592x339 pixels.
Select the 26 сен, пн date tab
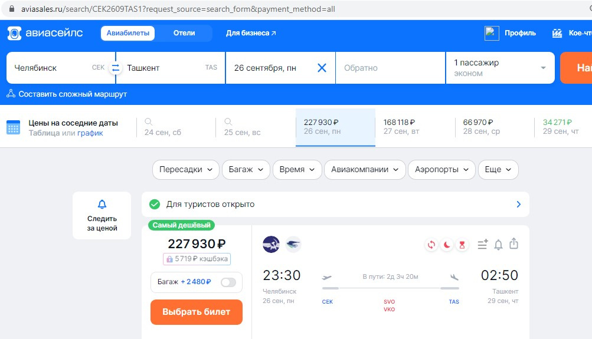(x=335, y=127)
